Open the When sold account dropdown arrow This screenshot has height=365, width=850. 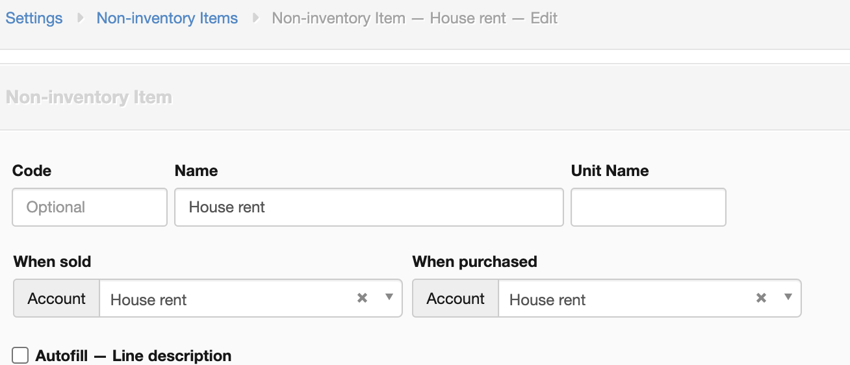(389, 297)
